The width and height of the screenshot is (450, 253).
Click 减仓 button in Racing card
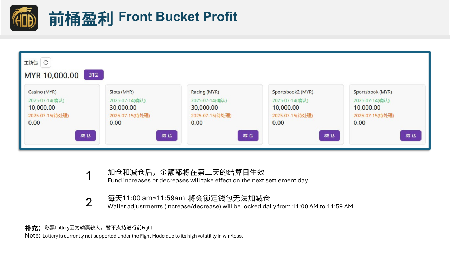pyautogui.click(x=248, y=136)
